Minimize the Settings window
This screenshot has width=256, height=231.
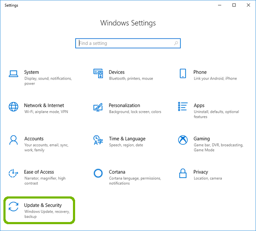tap(220, 5)
